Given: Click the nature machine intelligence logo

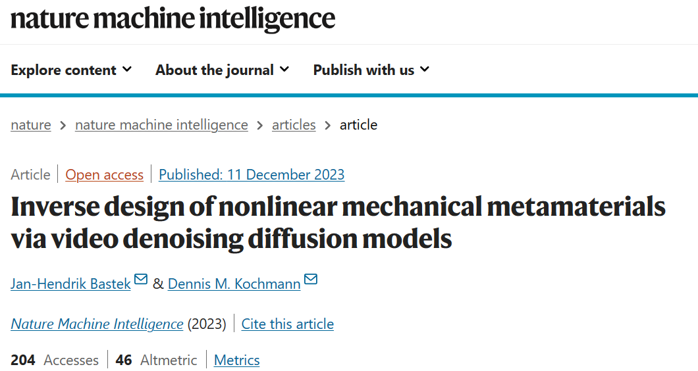Looking at the screenshot, I should [x=173, y=19].
